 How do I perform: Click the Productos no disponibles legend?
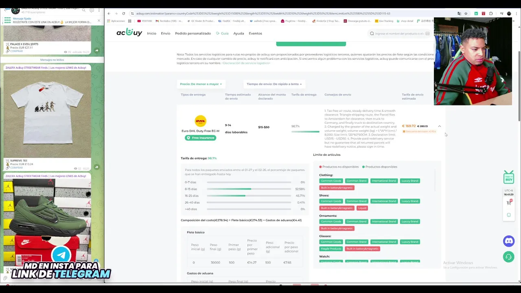(x=339, y=167)
